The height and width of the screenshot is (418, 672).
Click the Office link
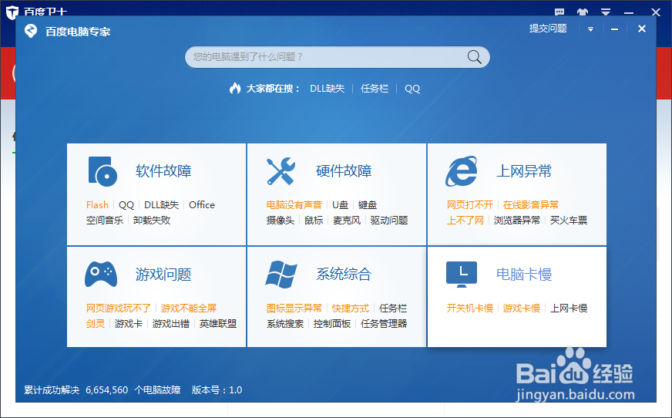pyautogui.click(x=202, y=205)
